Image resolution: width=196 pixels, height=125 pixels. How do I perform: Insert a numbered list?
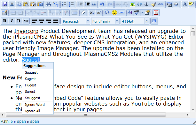[x=71, y=4]
